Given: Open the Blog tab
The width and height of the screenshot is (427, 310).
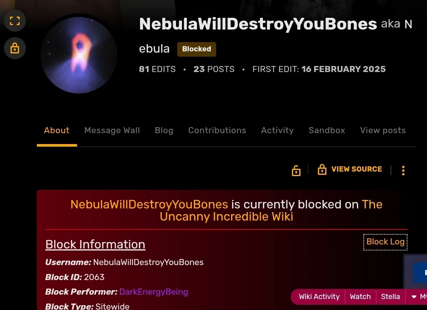Looking at the screenshot, I should click(164, 130).
